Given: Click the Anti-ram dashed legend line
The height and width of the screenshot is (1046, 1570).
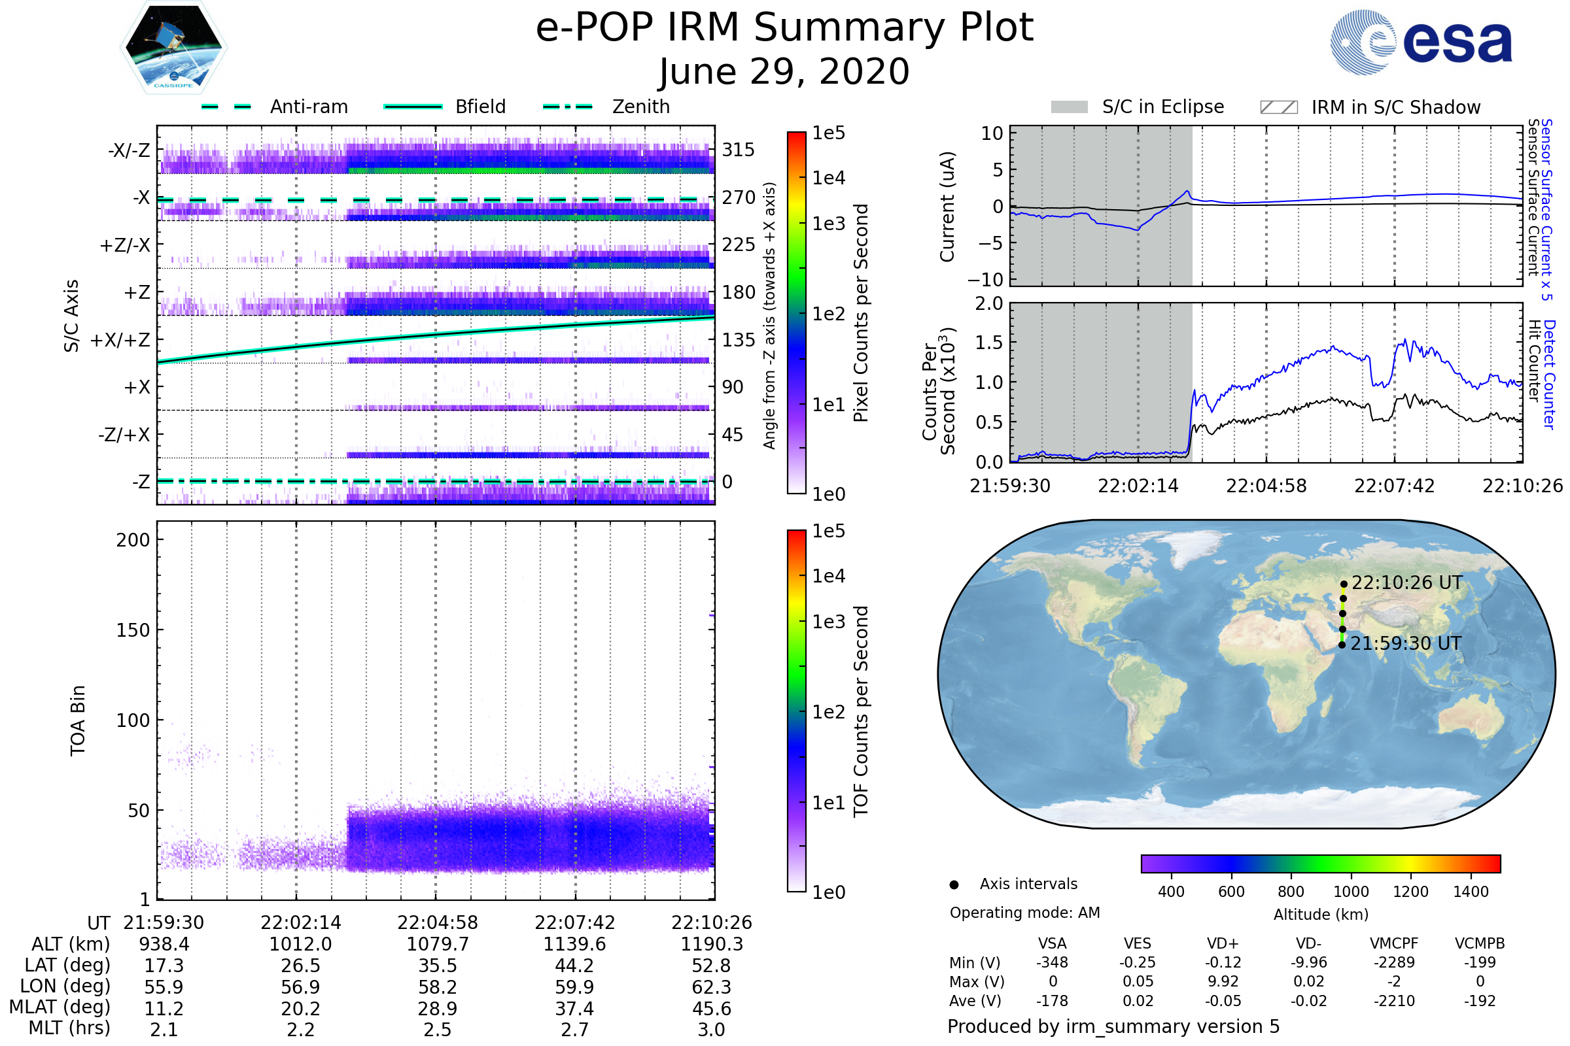Looking at the screenshot, I should point(226,107).
